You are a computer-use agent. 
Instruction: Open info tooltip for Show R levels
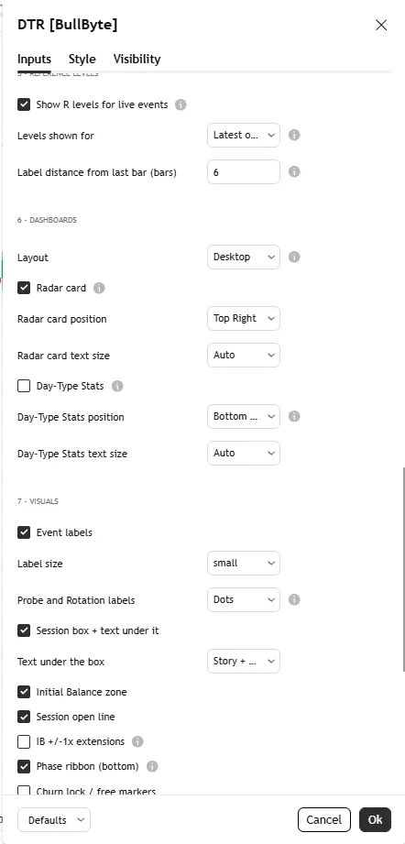(x=181, y=104)
